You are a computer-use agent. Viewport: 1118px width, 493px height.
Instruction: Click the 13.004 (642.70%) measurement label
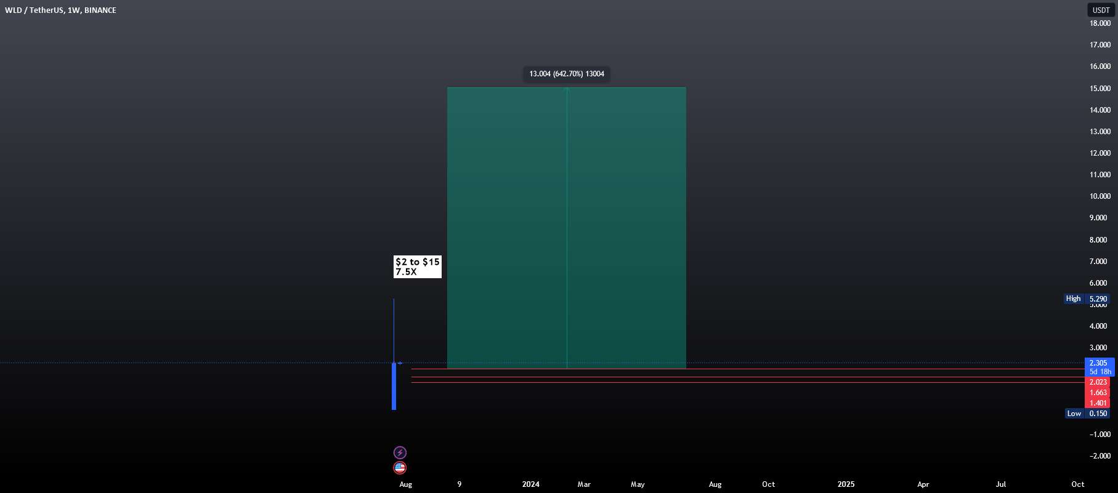[567, 74]
